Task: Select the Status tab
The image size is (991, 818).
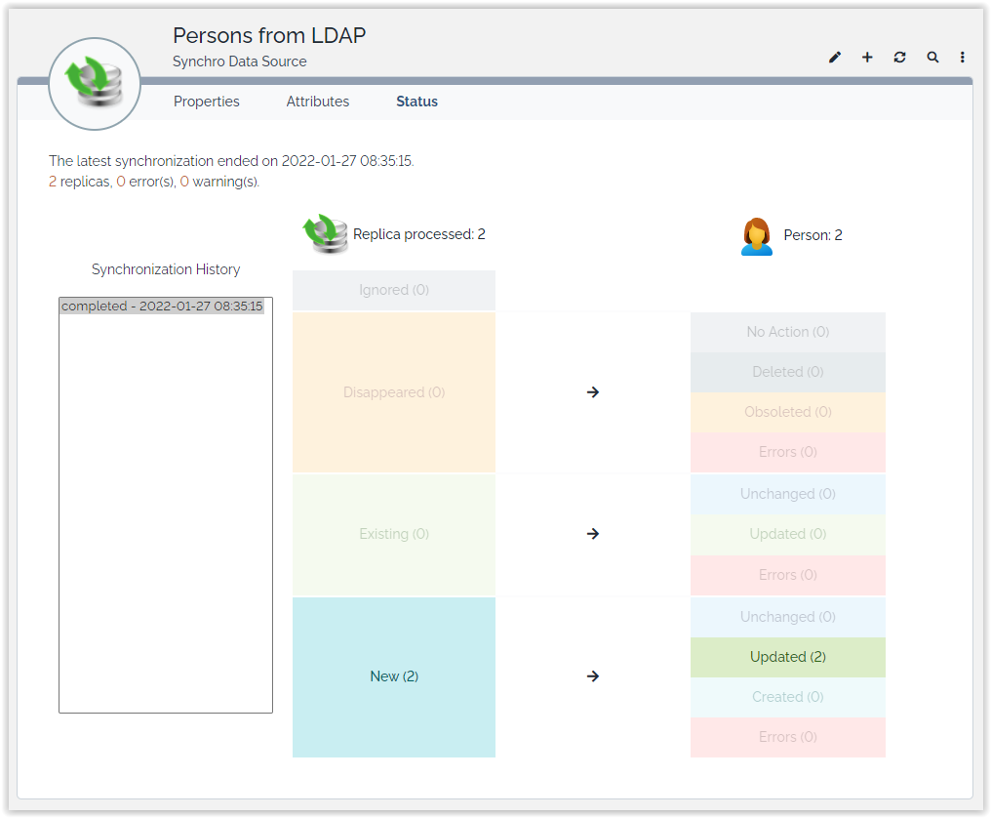Action: click(416, 102)
